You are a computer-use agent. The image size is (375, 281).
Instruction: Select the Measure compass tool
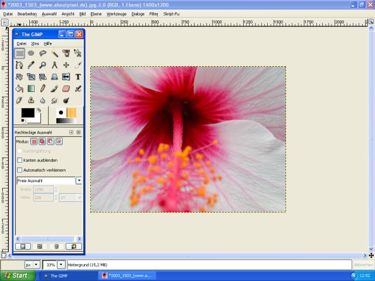pos(54,65)
